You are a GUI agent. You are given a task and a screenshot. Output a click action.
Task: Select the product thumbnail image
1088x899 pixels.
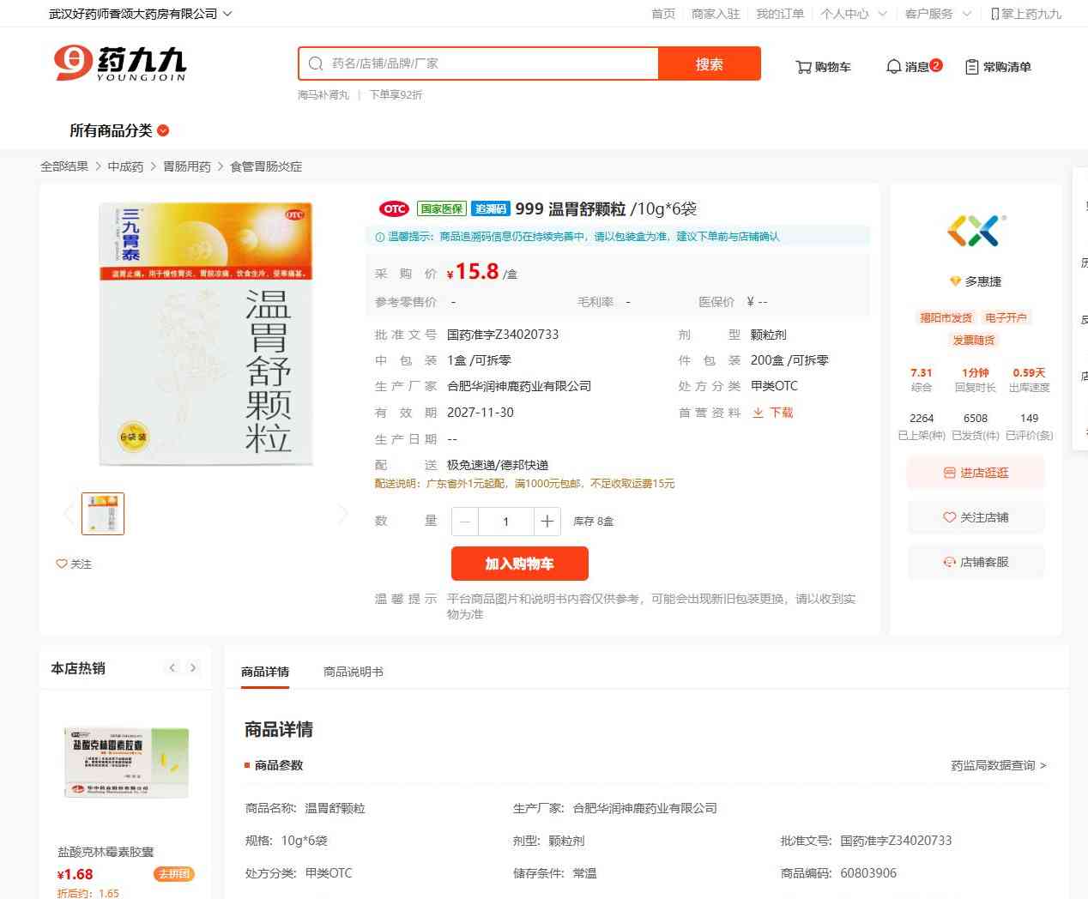point(103,514)
